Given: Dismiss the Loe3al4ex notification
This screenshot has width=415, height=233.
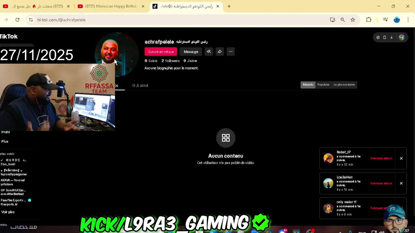Looking at the screenshot, I should [401, 183].
